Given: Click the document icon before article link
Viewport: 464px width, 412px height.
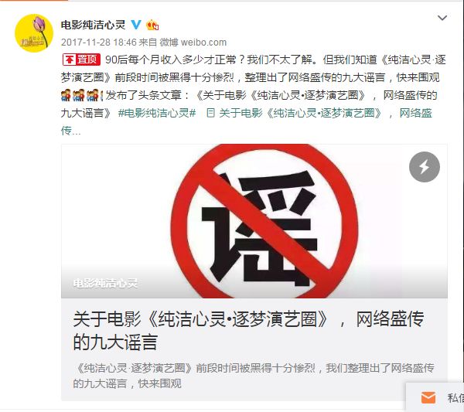Looking at the screenshot, I should pos(210,113).
